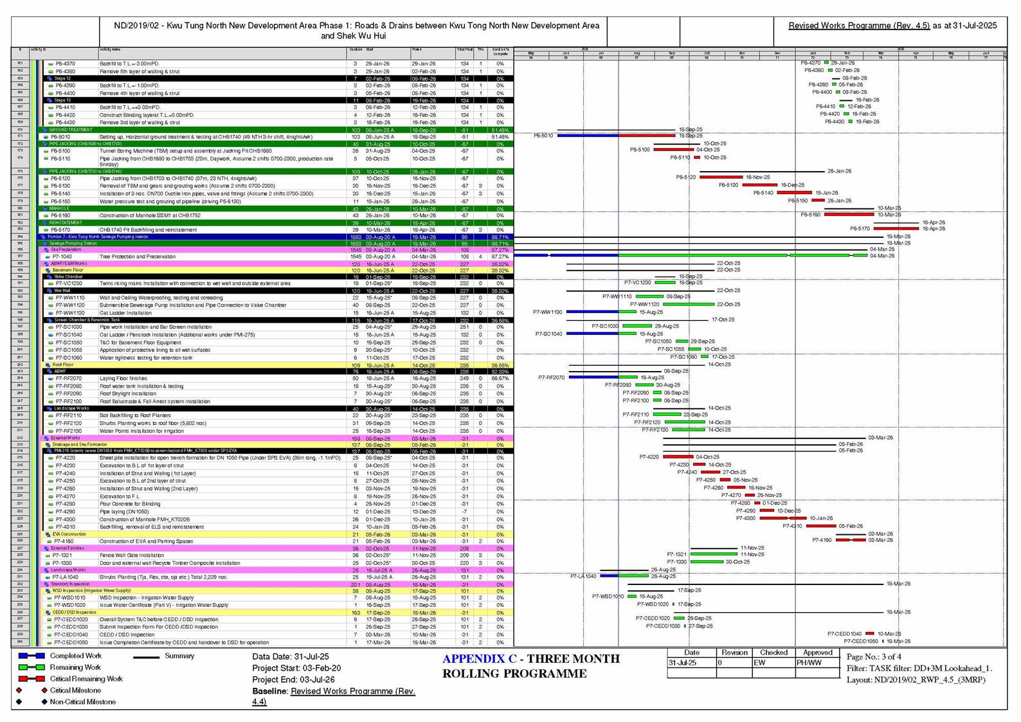
Task: Click the activity icon next to P7-4220
Action: tap(51, 458)
